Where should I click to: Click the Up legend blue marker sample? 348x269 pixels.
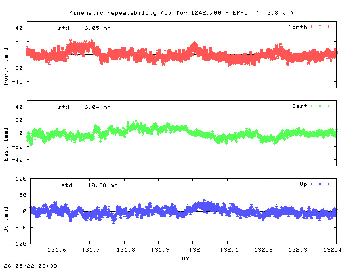[320, 184]
